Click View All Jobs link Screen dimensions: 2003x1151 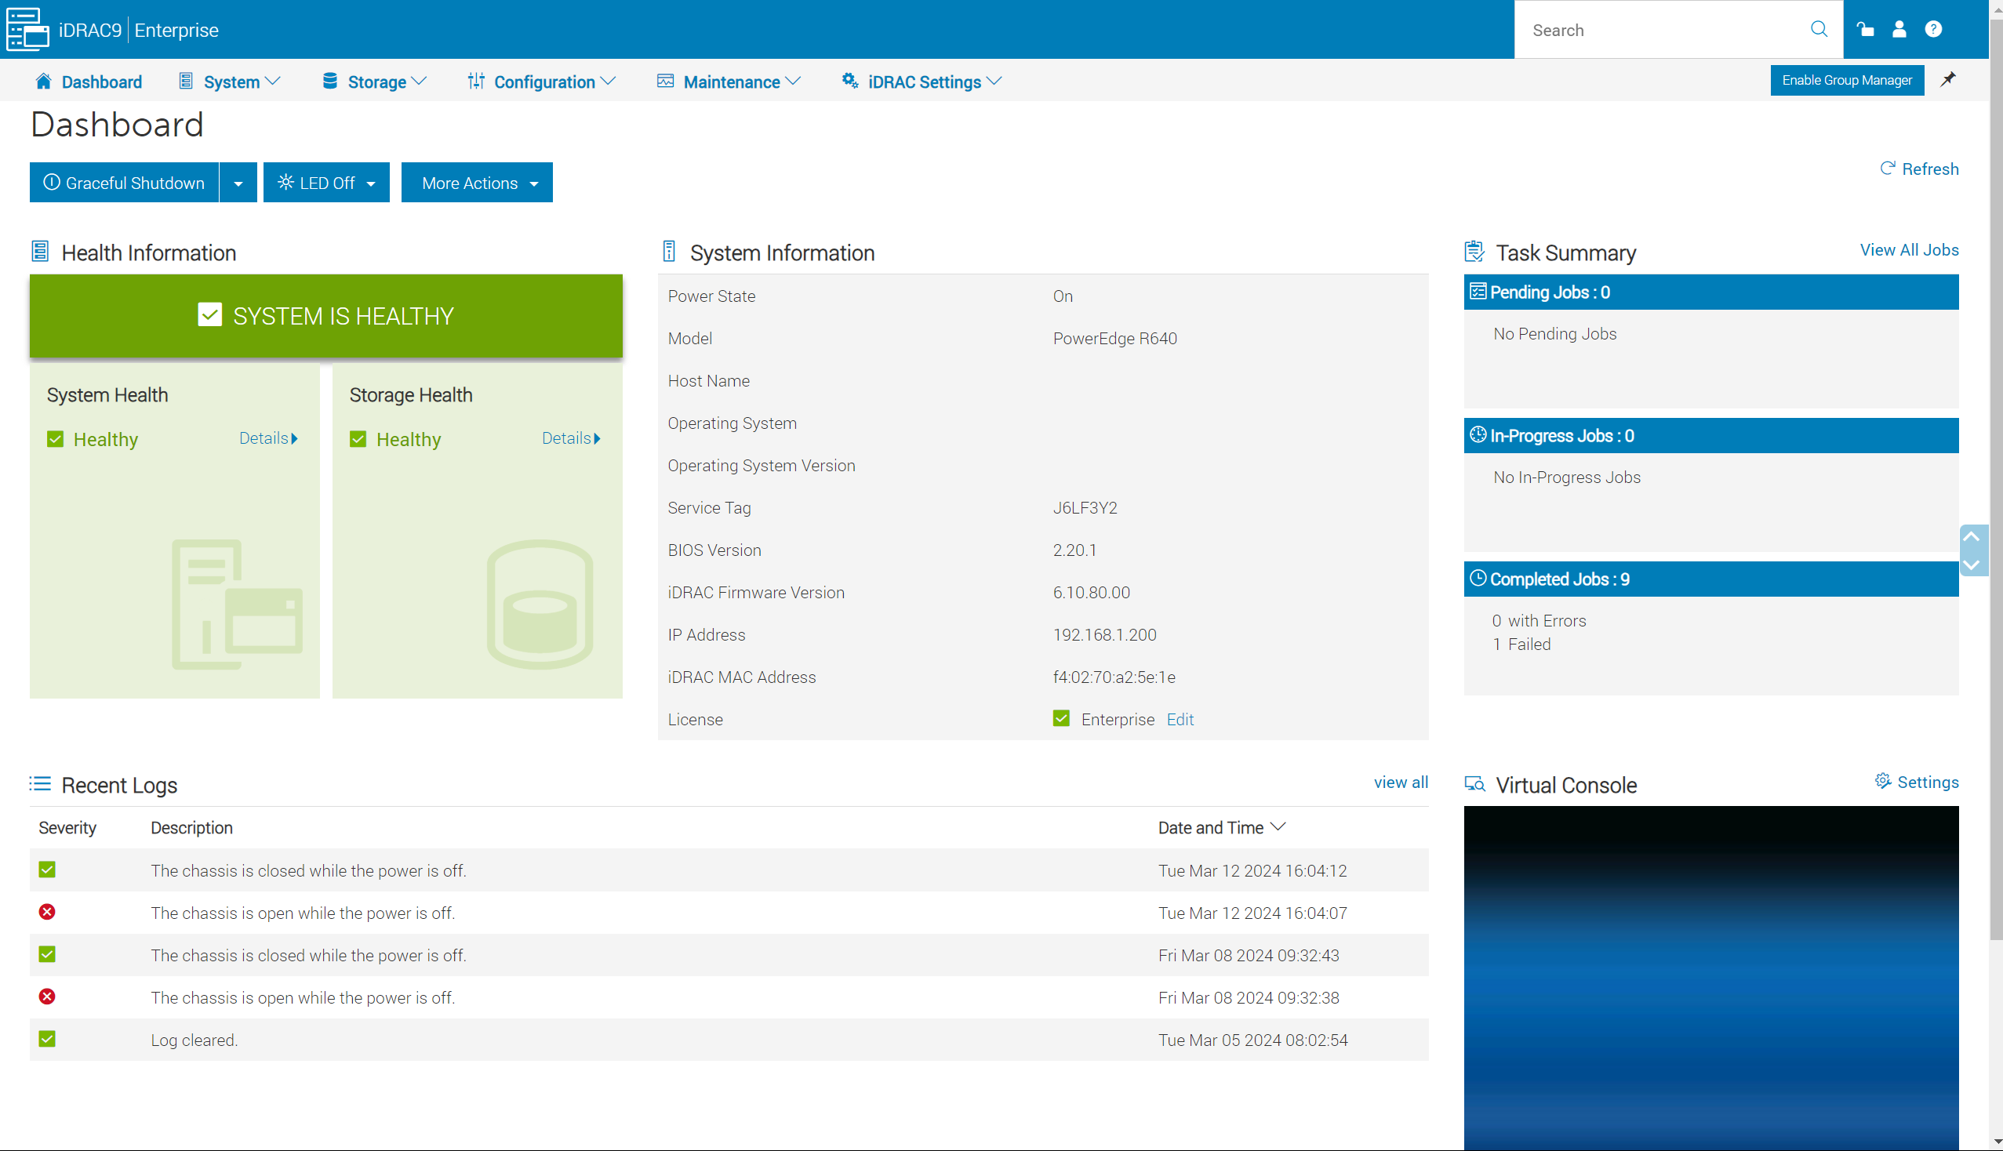(1909, 250)
